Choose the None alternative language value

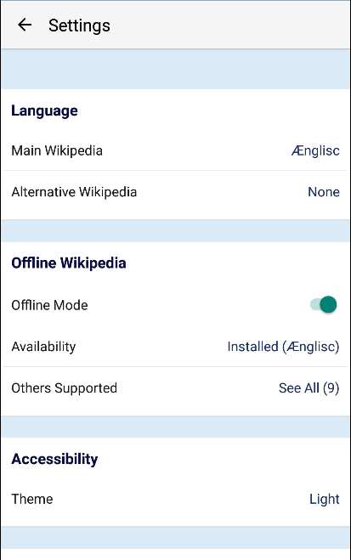(x=324, y=192)
